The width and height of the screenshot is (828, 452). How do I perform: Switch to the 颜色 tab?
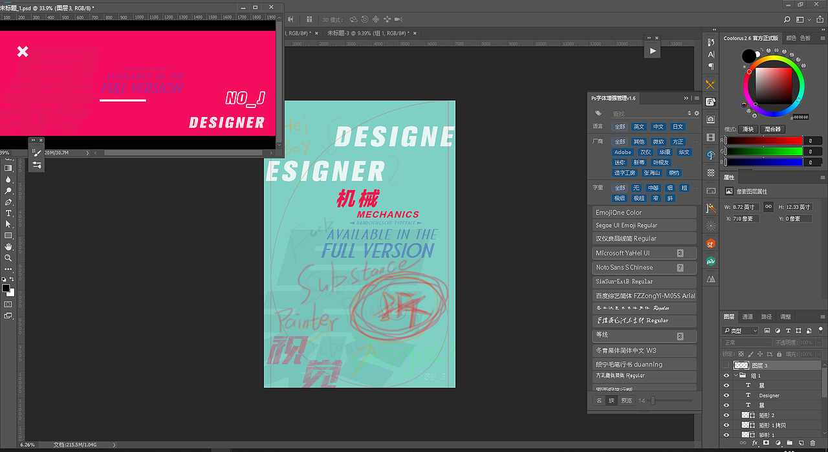(x=791, y=38)
